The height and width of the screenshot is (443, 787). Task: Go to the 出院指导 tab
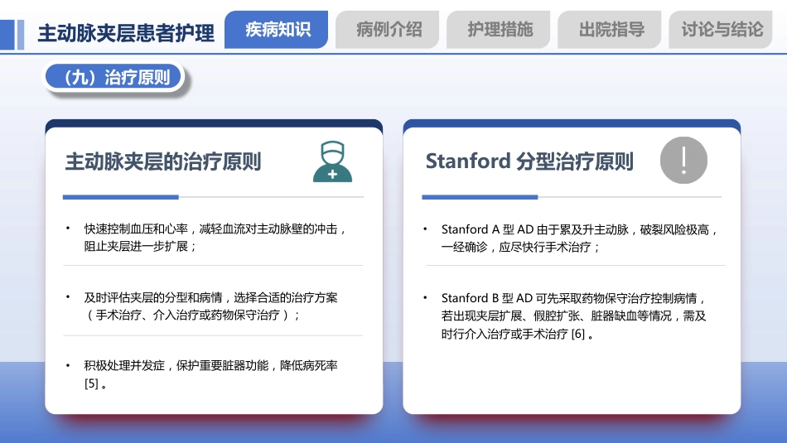click(610, 30)
